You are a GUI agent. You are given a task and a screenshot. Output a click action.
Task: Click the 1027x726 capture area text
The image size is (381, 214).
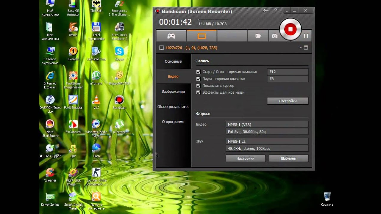[191, 48]
